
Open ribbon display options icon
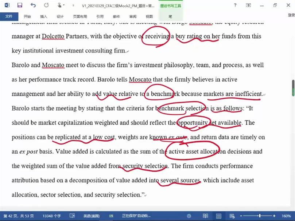click(249, 5)
